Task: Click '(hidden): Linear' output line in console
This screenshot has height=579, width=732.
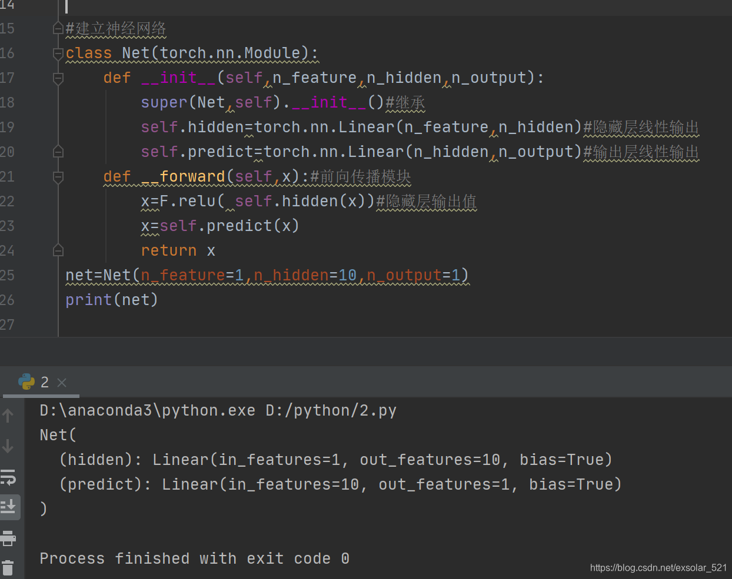Action: [x=336, y=460]
